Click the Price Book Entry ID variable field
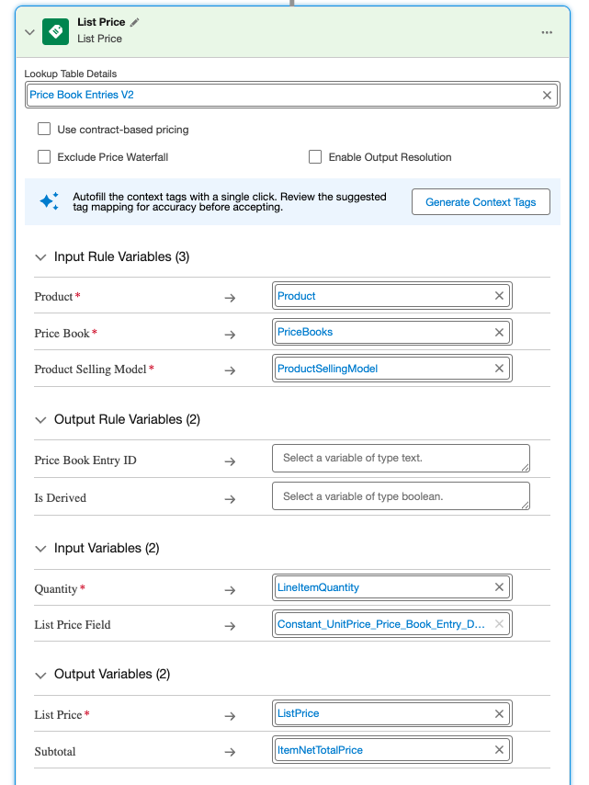 point(401,458)
